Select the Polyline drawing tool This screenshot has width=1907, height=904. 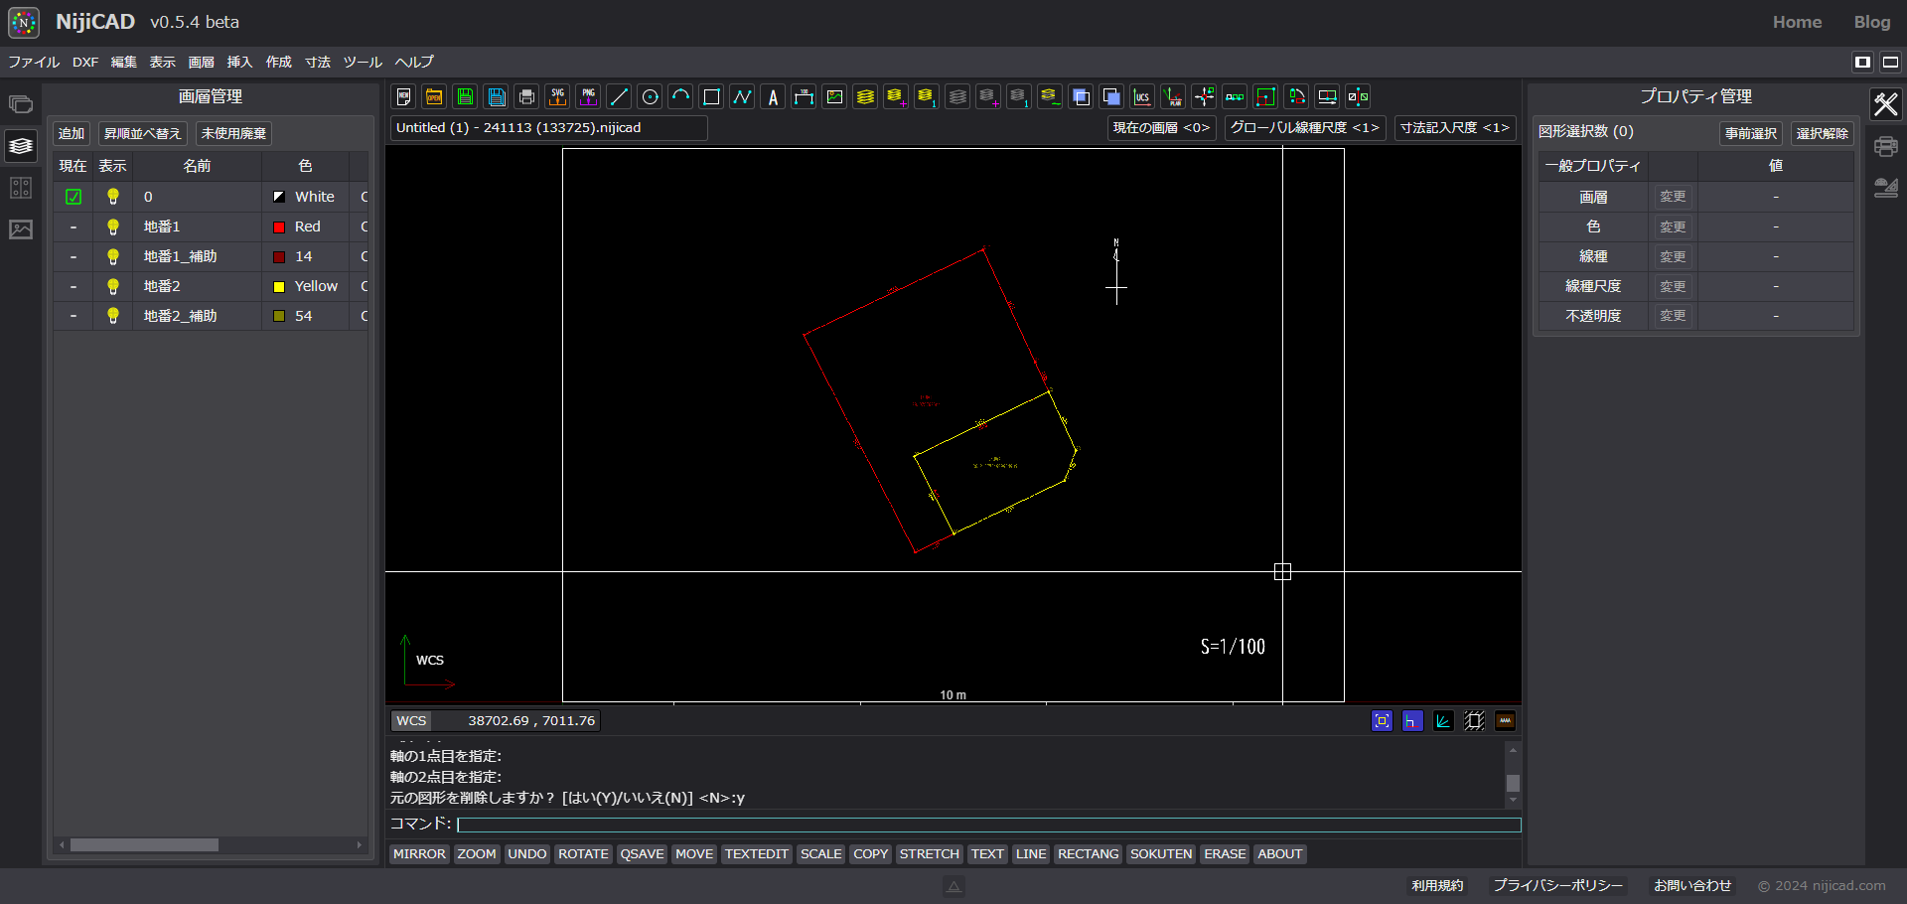[x=742, y=96]
